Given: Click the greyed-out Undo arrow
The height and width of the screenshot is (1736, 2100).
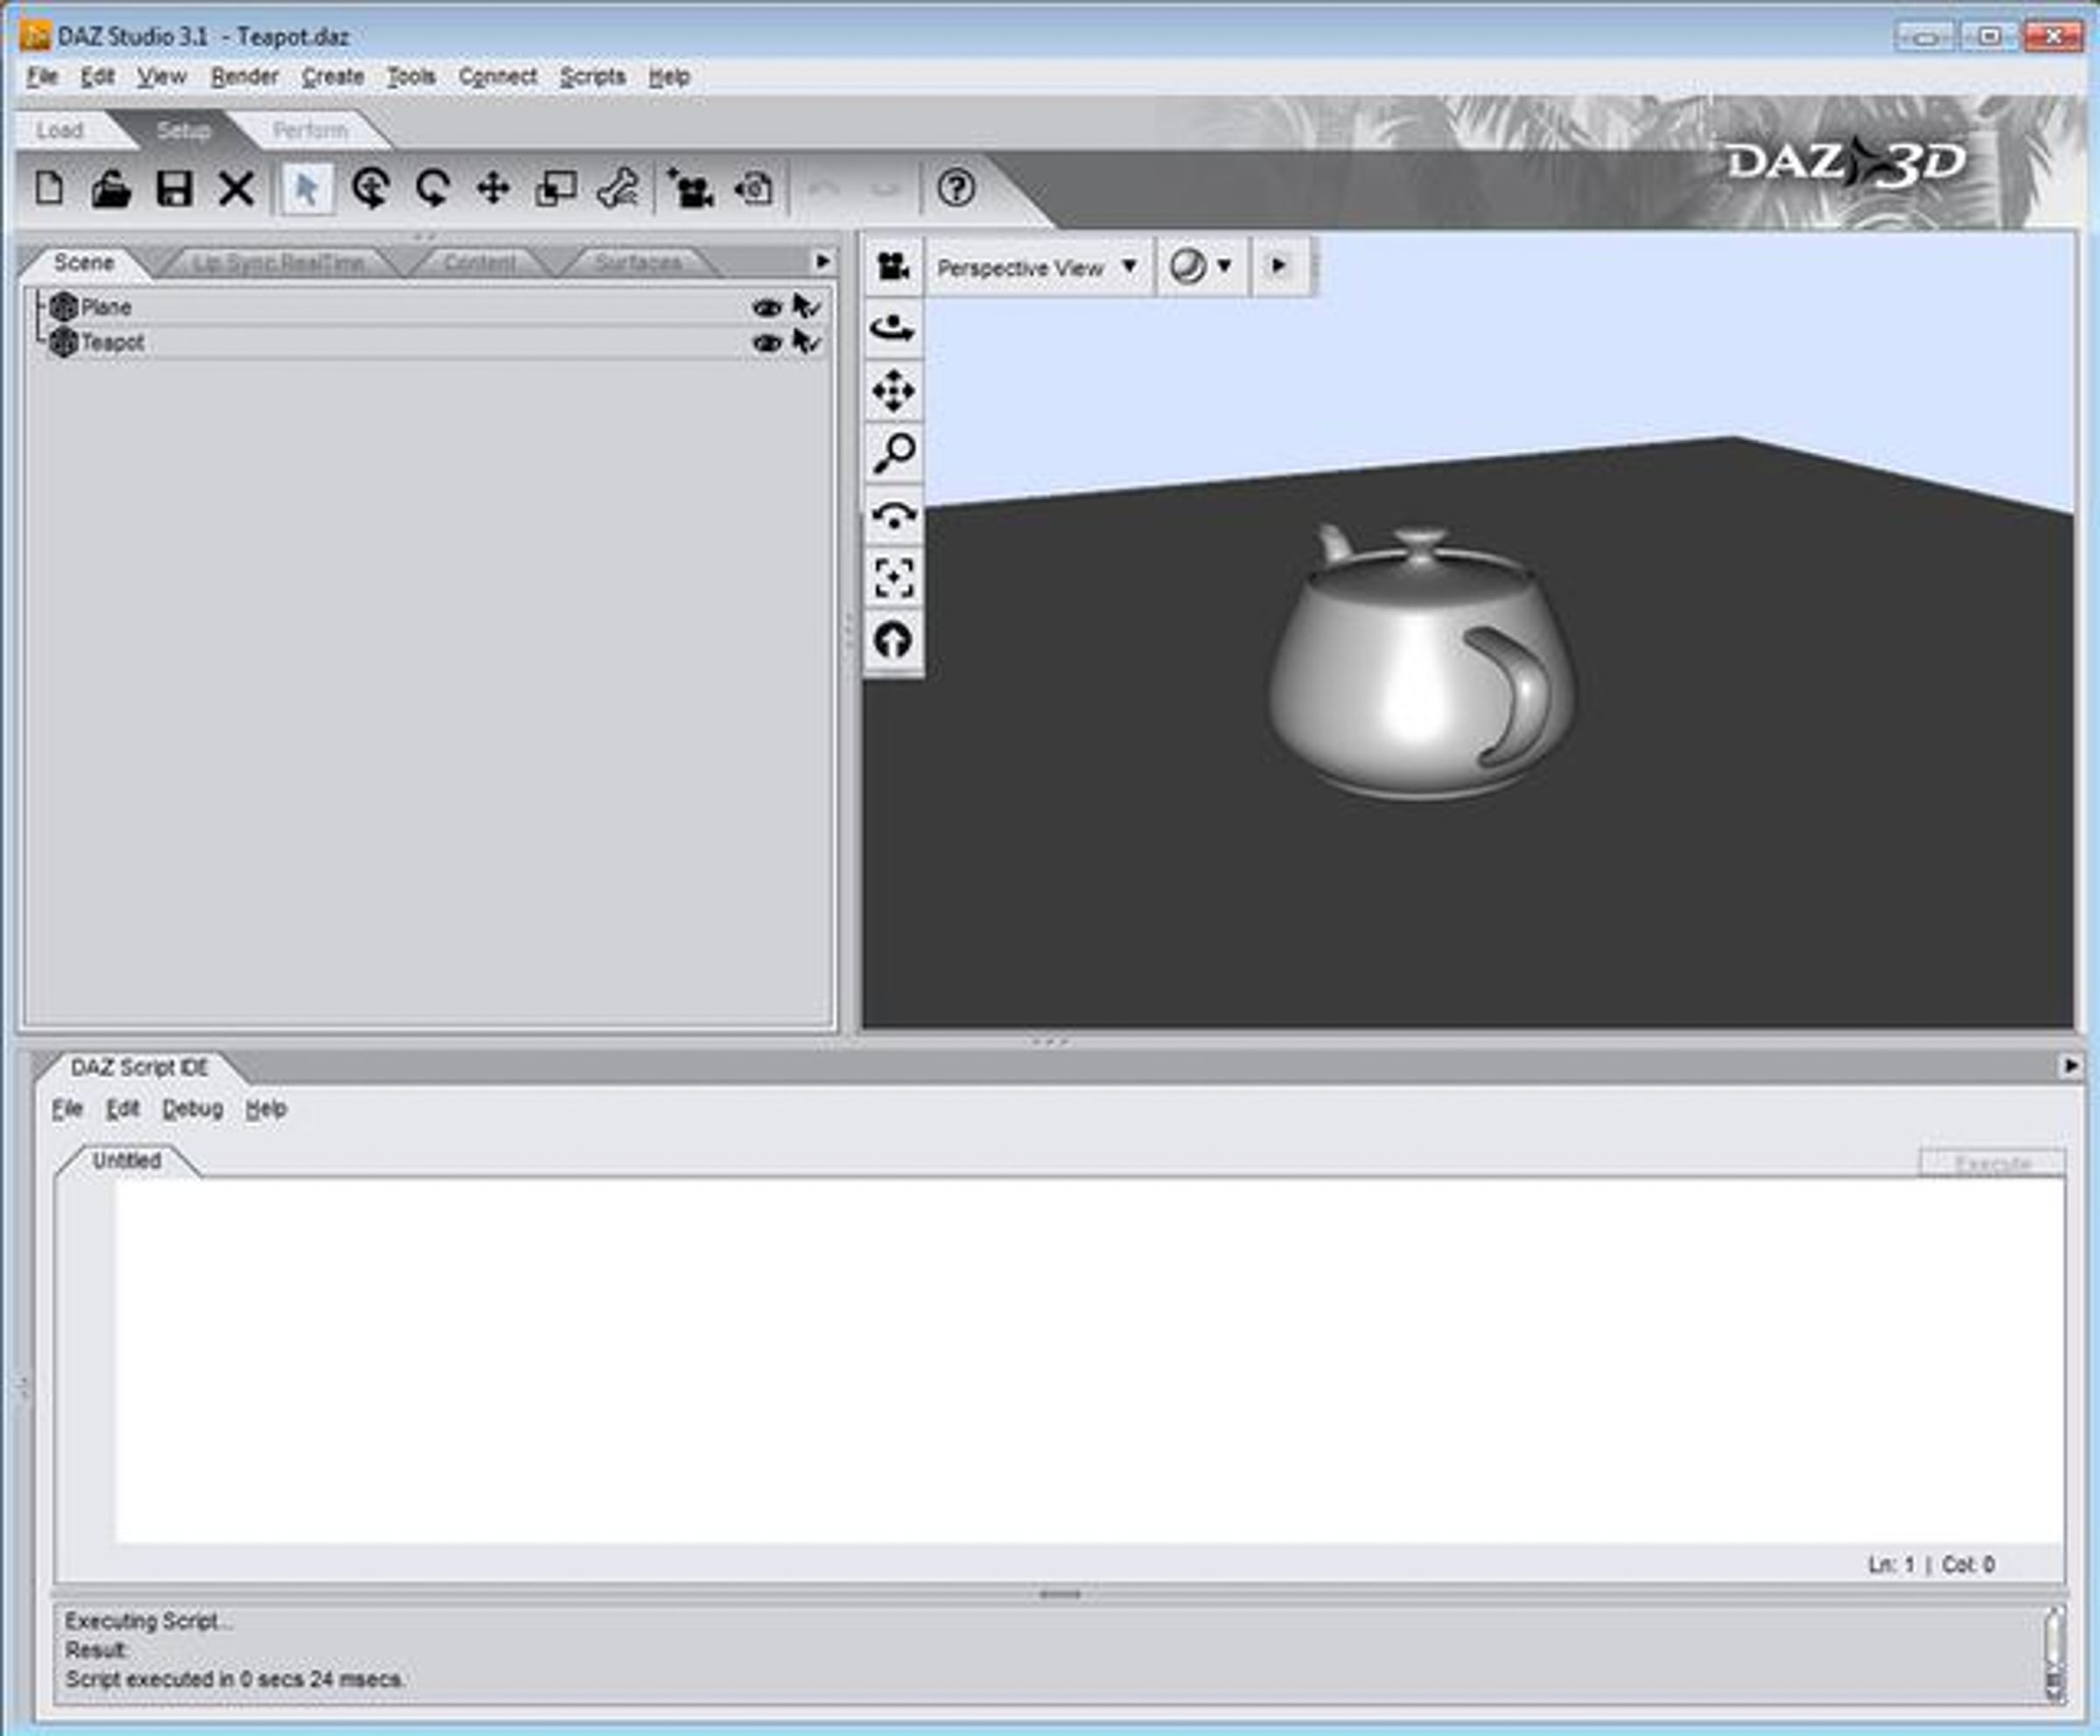Looking at the screenshot, I should pyautogui.click(x=823, y=188).
